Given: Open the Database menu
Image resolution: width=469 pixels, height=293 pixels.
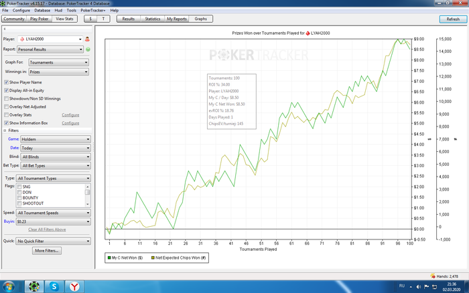Looking at the screenshot, I should pos(42,10).
